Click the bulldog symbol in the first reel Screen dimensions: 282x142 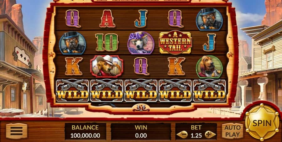tap(72, 43)
